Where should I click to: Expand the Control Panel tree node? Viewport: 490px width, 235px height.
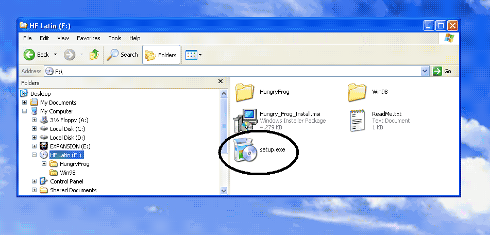point(35,181)
